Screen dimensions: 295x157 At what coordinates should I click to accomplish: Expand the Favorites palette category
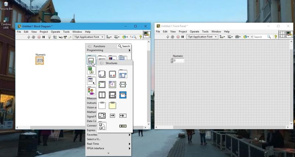pyautogui.click(x=108, y=135)
